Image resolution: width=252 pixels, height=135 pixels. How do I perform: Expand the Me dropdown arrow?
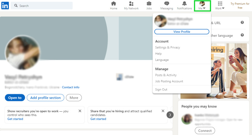click(x=204, y=9)
